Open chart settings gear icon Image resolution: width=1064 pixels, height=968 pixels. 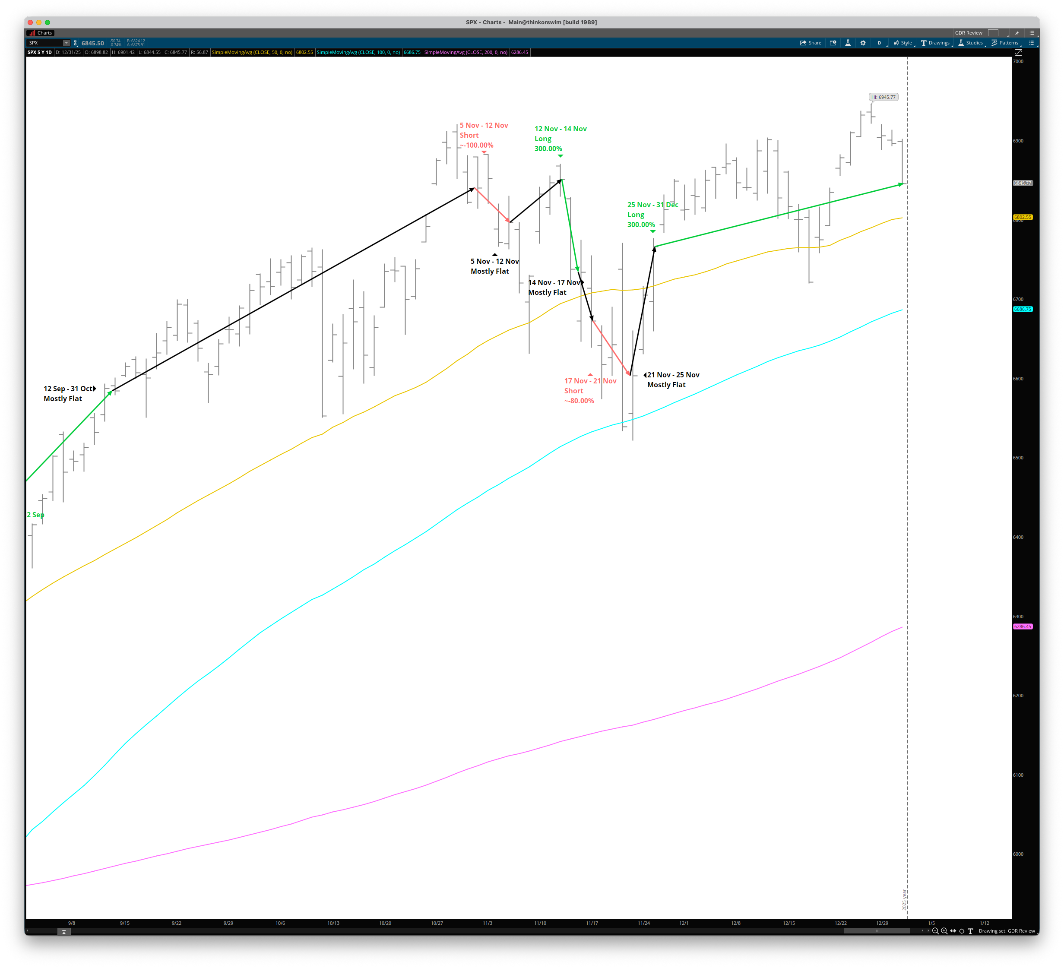863,43
